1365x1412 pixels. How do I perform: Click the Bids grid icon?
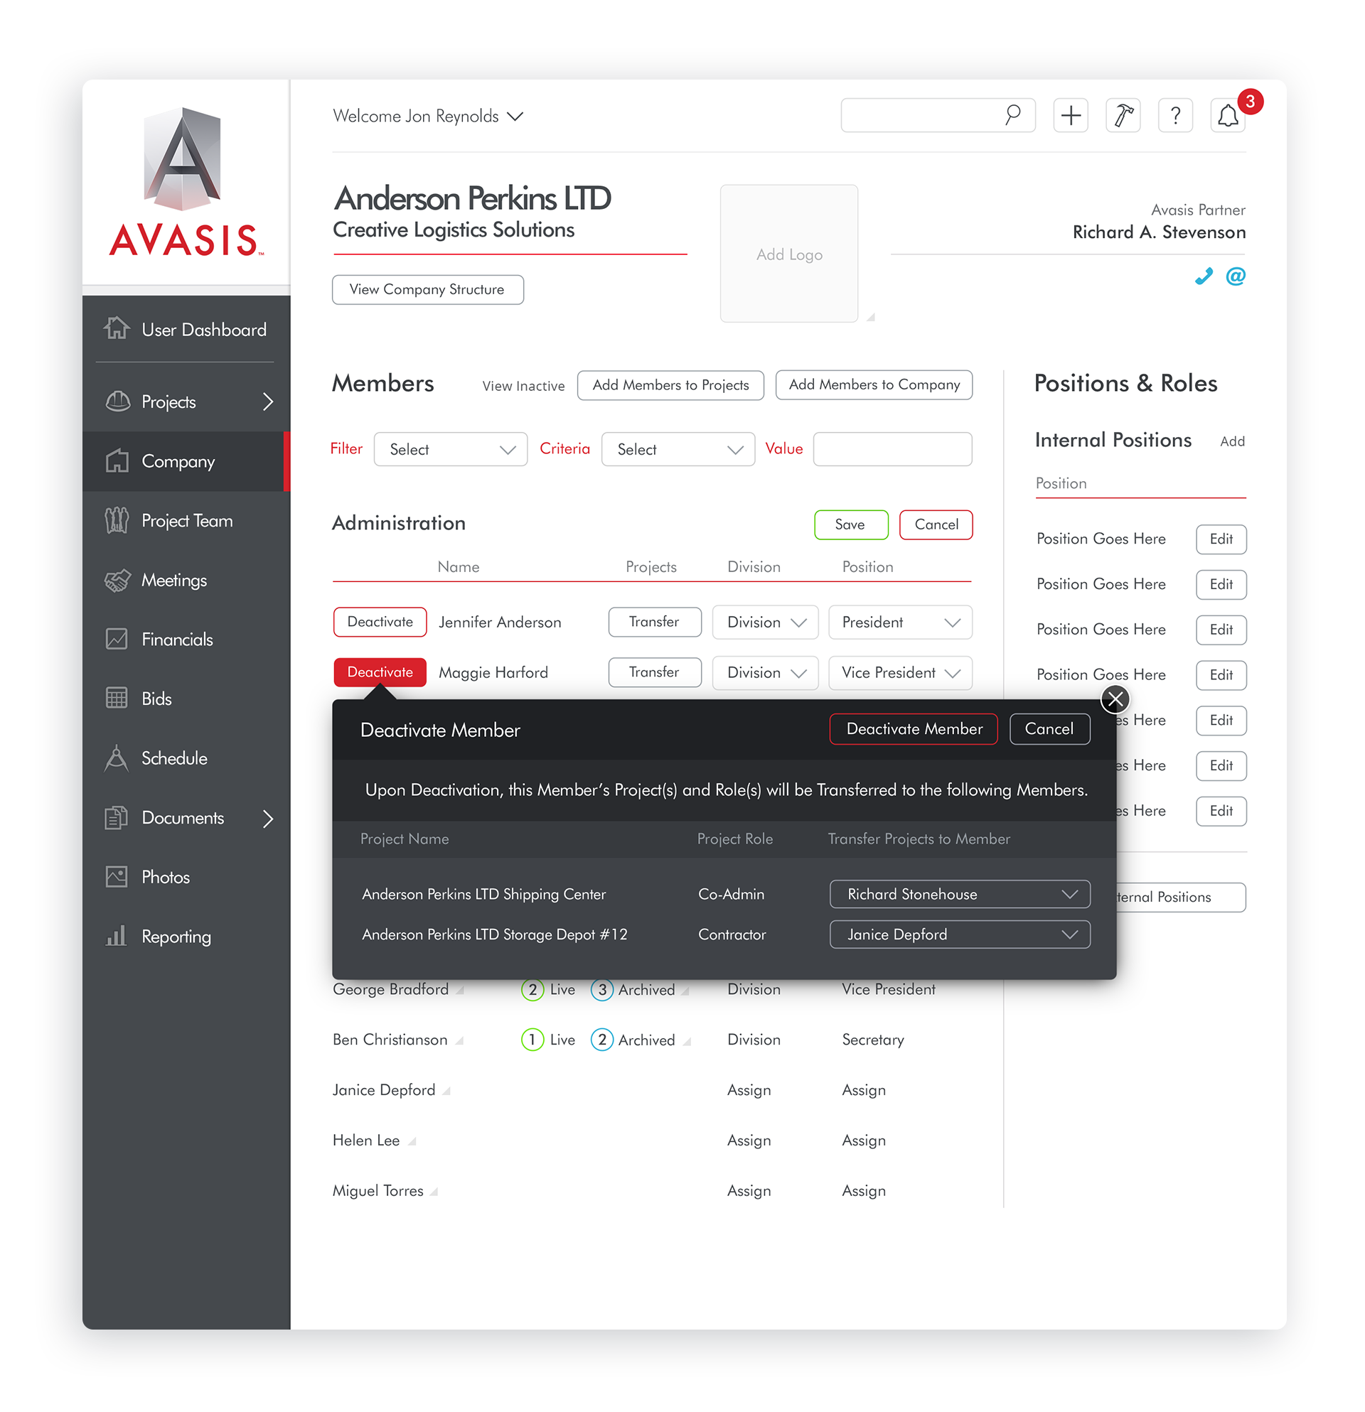pos(116,697)
